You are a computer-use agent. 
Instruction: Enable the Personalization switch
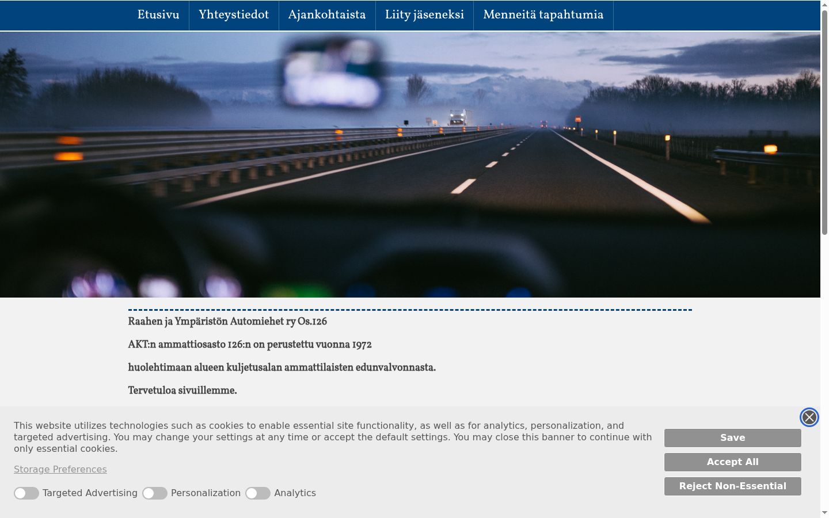[155, 493]
